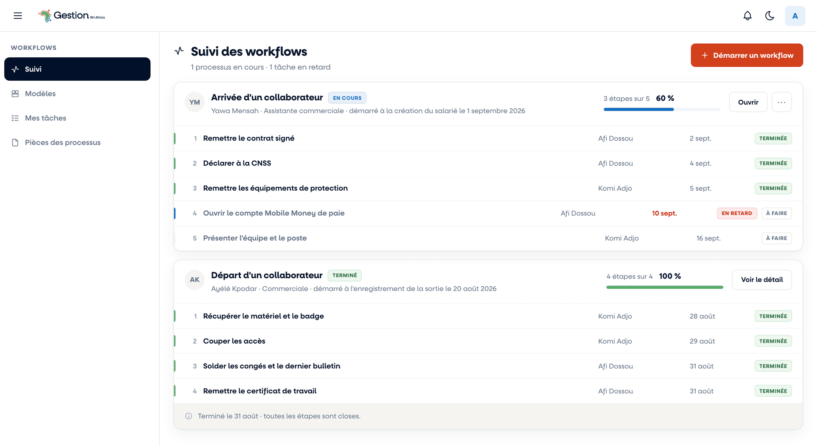The image size is (817, 446).
Task: Open the Arrivée d'un collaborateur workflow
Action: (748, 102)
